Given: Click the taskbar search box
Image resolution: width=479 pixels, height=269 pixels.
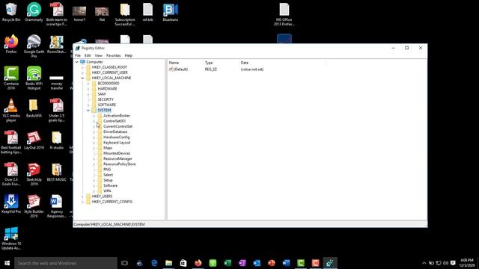Looking at the screenshot, I should [x=66, y=263].
